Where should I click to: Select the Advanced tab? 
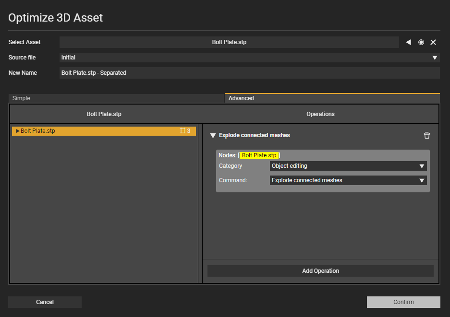coord(332,98)
